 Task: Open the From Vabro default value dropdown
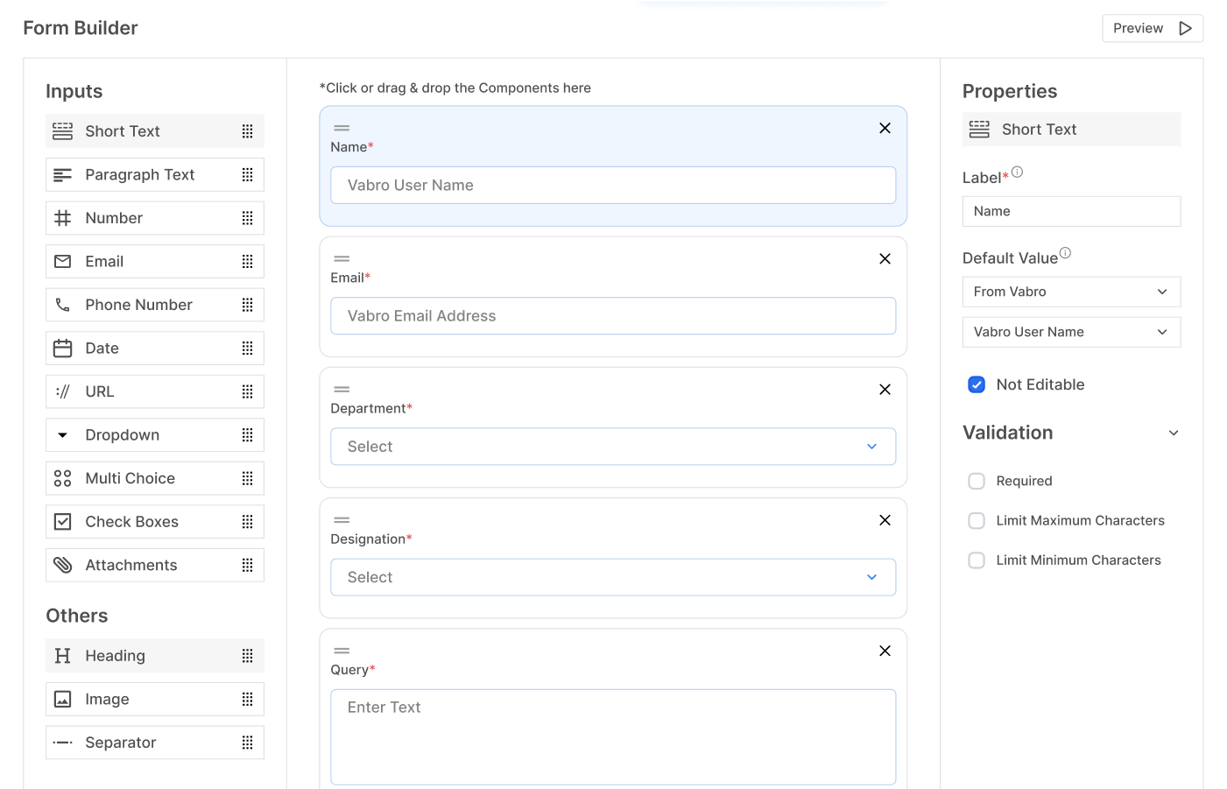(1071, 292)
